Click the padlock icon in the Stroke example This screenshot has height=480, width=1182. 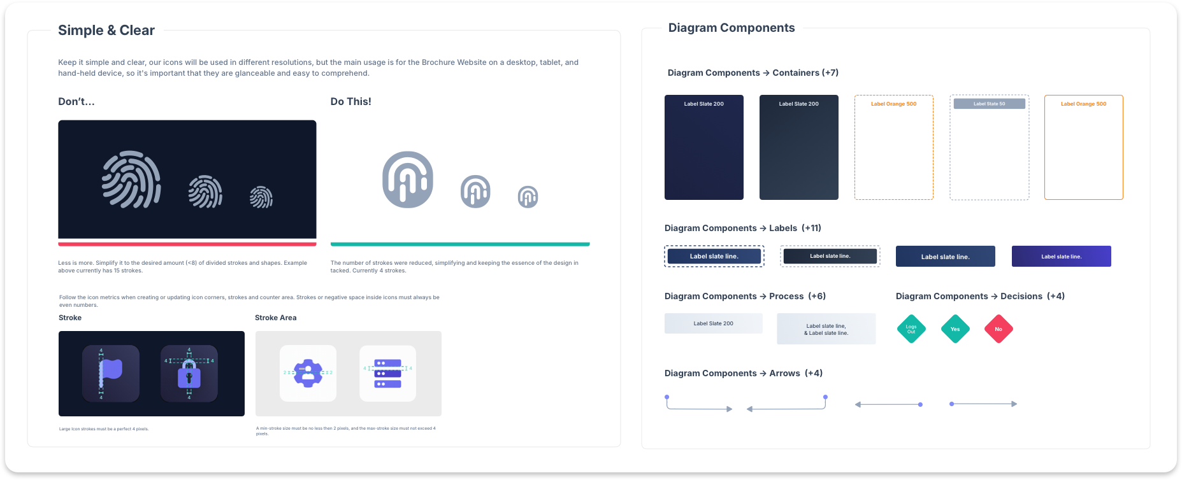tap(189, 374)
